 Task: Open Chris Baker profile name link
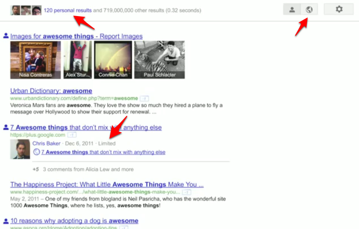click(x=46, y=144)
